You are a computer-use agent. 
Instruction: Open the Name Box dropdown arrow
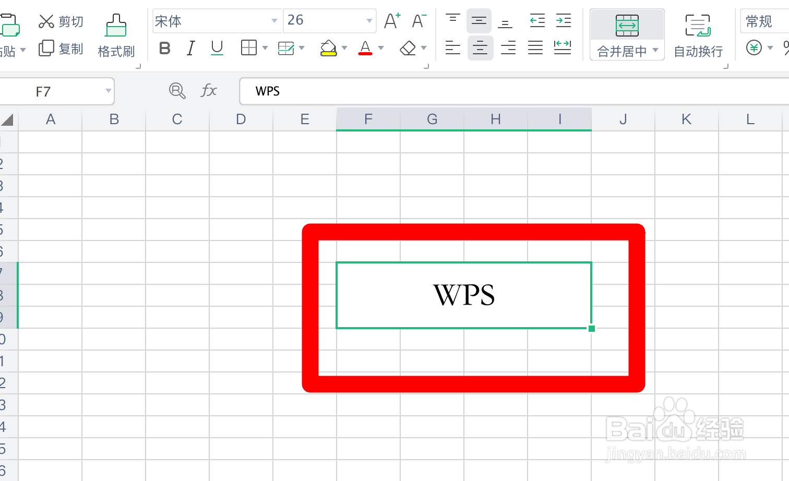tap(109, 91)
